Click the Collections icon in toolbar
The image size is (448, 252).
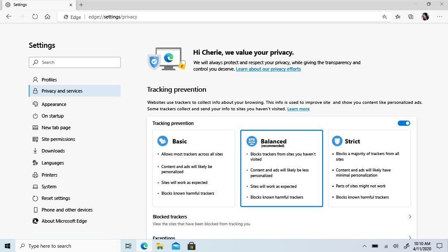pyautogui.click(x=411, y=17)
